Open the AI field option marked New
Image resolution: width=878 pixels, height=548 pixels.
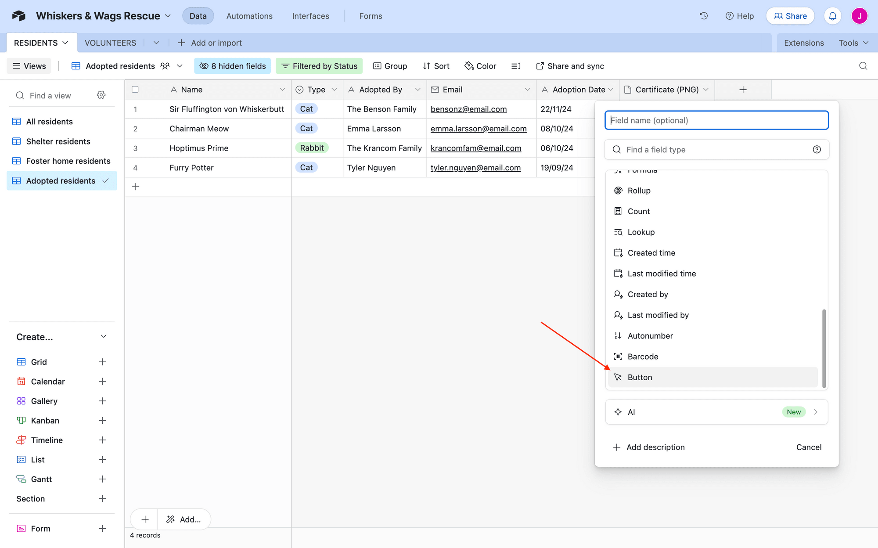click(x=716, y=412)
